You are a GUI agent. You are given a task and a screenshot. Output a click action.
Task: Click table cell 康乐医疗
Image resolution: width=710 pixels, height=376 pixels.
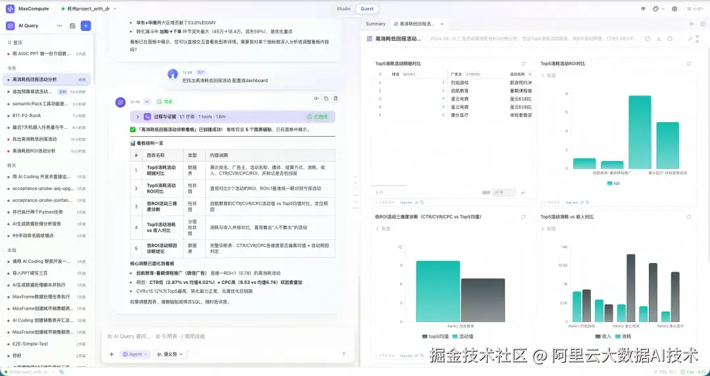pos(460,115)
